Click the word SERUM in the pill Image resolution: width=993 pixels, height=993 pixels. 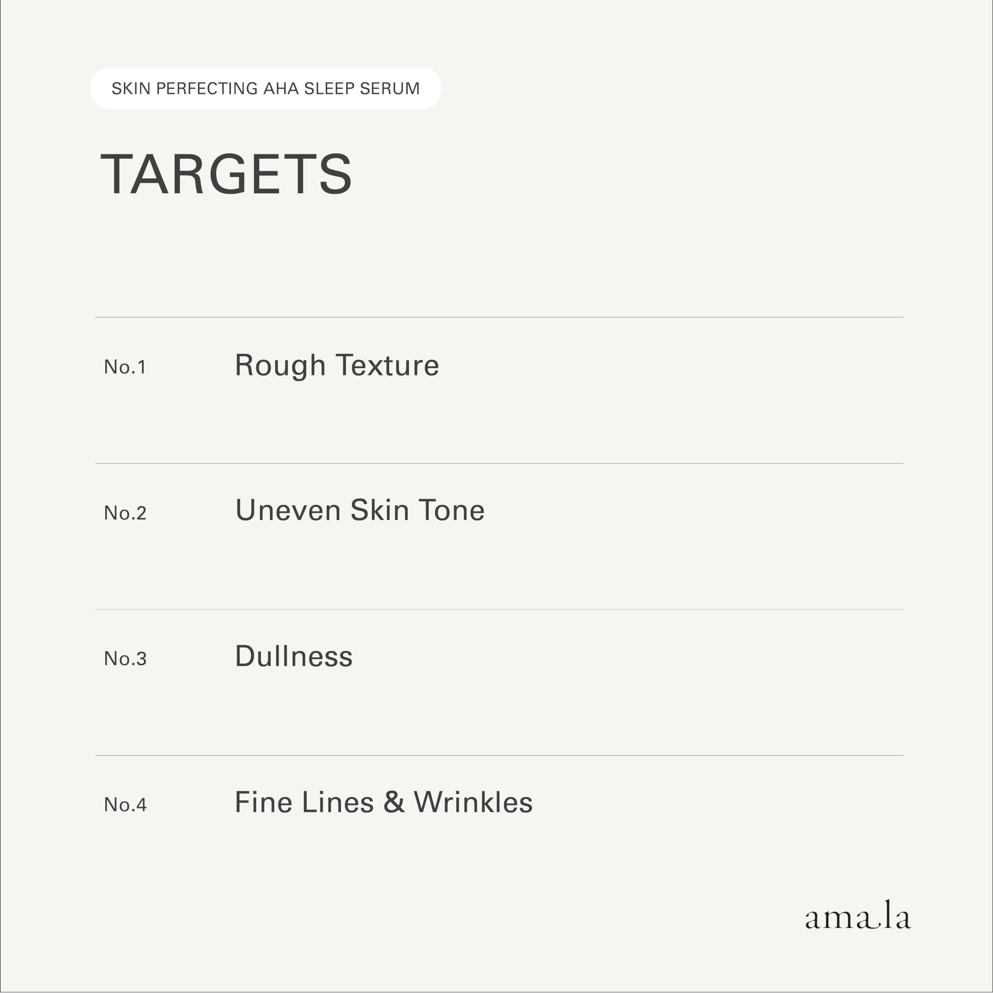click(x=389, y=88)
